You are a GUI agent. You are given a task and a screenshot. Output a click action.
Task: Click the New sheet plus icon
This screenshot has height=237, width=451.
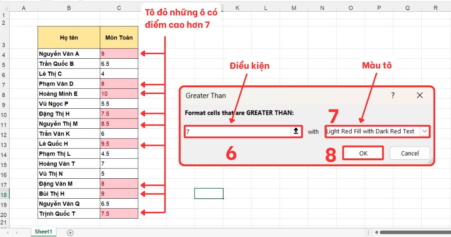tap(70, 232)
